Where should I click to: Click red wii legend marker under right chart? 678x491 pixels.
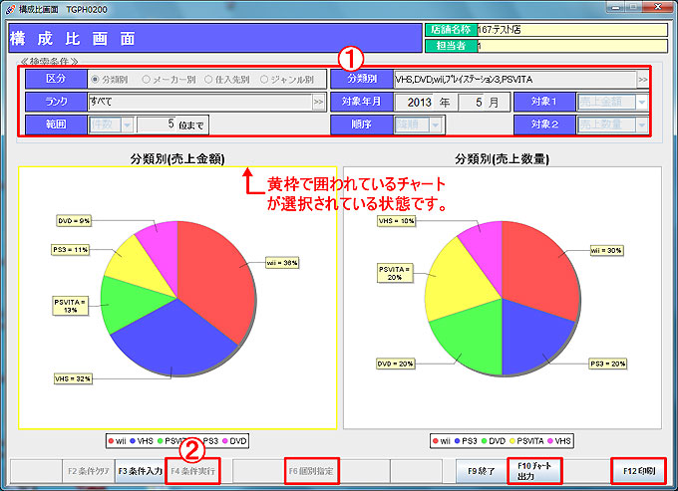(436, 441)
